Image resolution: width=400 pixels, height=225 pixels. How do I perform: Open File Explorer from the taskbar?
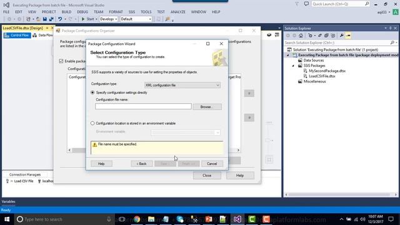tap(151, 219)
